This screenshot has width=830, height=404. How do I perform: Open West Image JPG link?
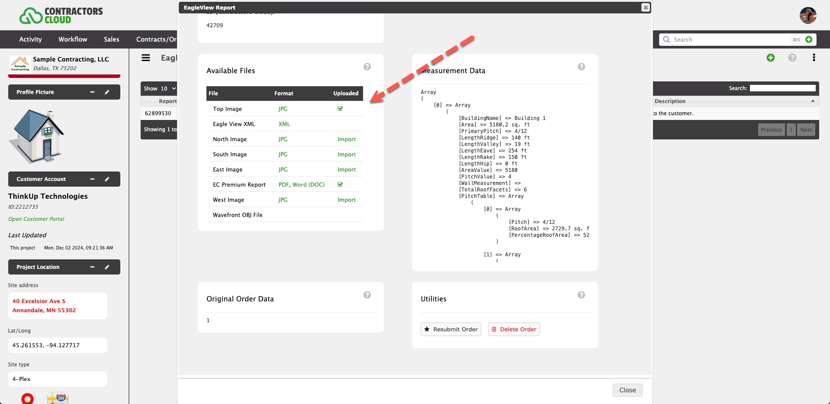(283, 200)
